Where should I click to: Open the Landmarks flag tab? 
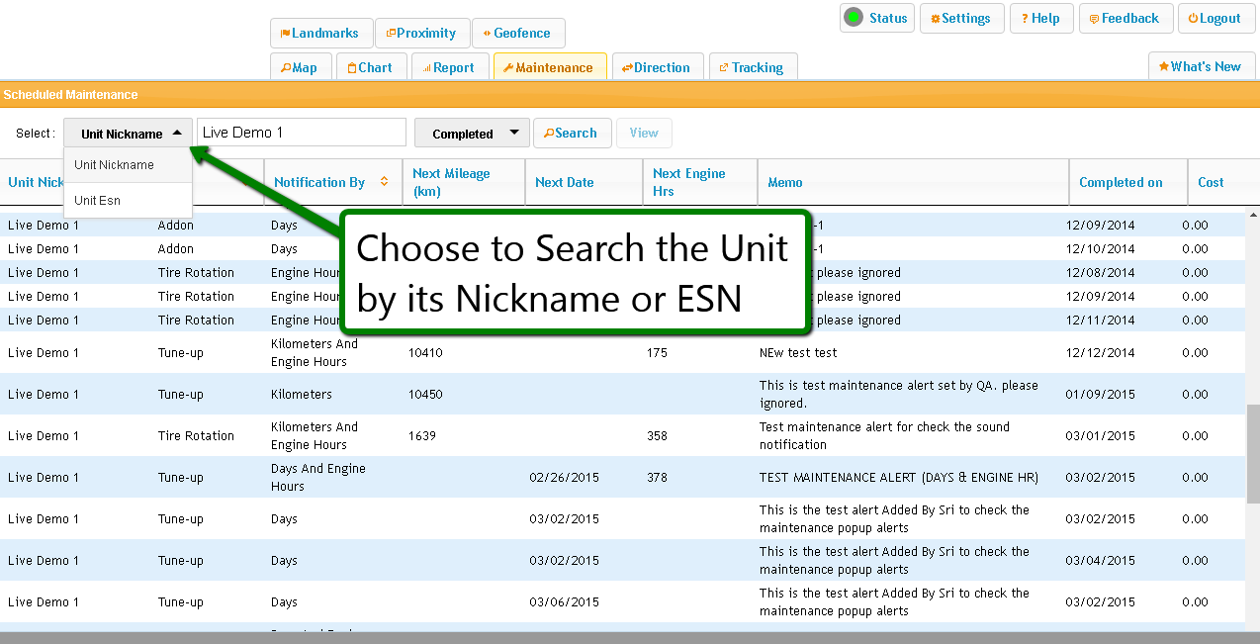pyautogui.click(x=320, y=33)
